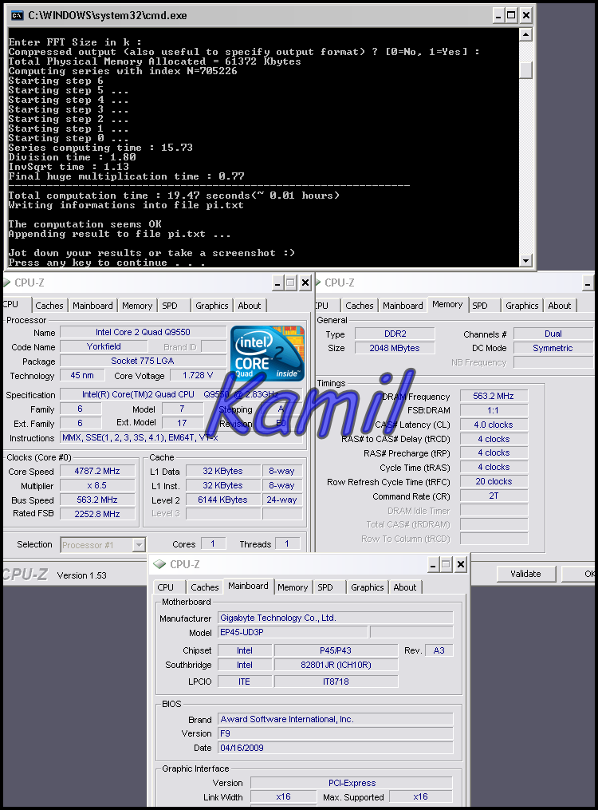Select About tab in right CPU-Z memory window

pos(559,306)
